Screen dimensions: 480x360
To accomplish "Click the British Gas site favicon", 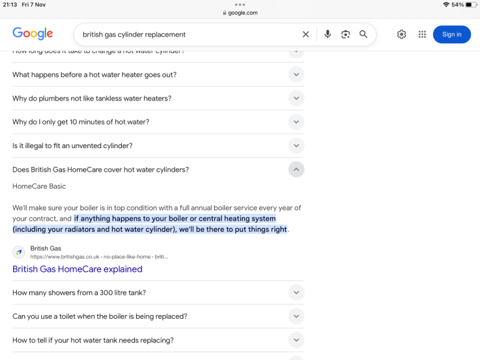I will pos(19,252).
